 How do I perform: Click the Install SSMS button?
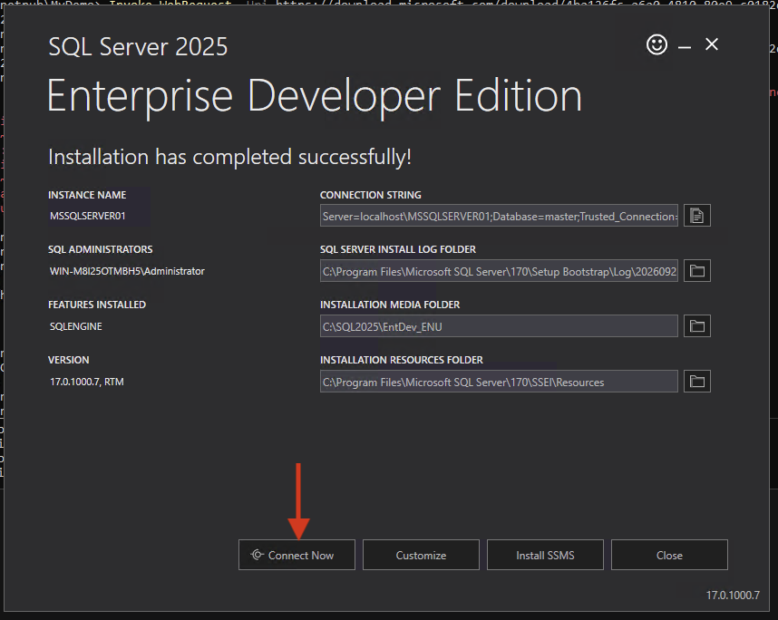[545, 555]
